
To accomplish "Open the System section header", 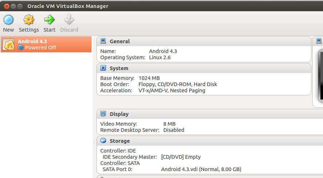I will 204,68.
